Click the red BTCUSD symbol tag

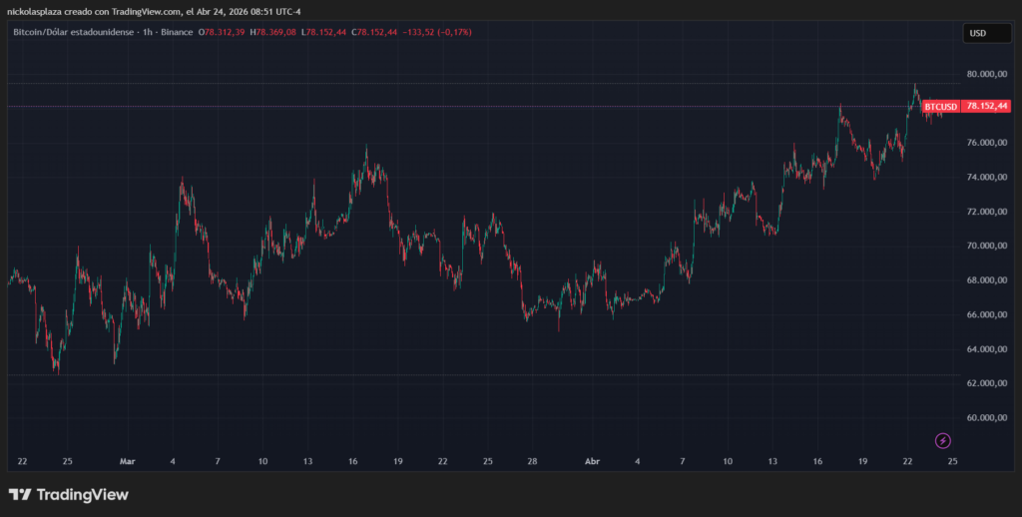[940, 106]
